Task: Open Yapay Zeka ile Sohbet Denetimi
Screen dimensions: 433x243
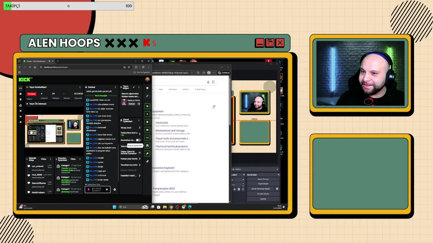Action: 131,153
